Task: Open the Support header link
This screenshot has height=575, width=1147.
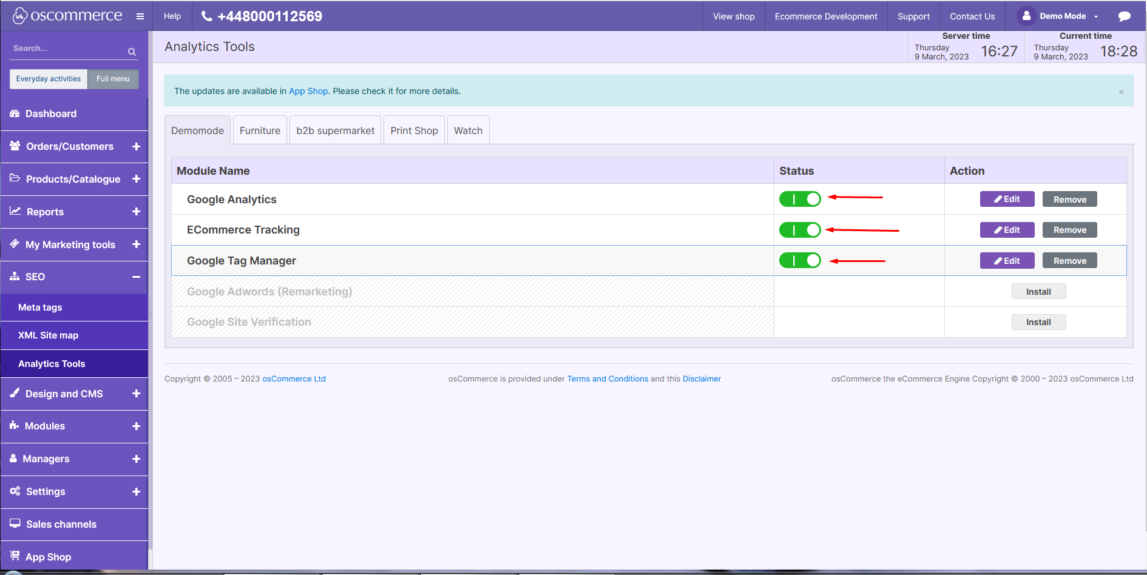Action: tap(913, 16)
